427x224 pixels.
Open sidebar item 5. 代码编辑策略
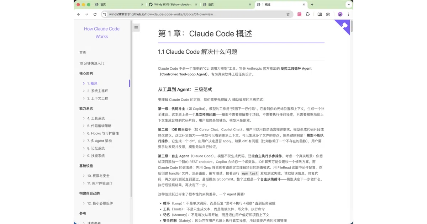pyautogui.click(x=99, y=126)
